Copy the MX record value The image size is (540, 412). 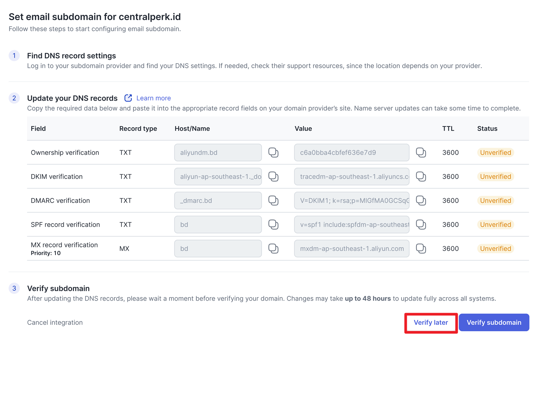point(421,248)
